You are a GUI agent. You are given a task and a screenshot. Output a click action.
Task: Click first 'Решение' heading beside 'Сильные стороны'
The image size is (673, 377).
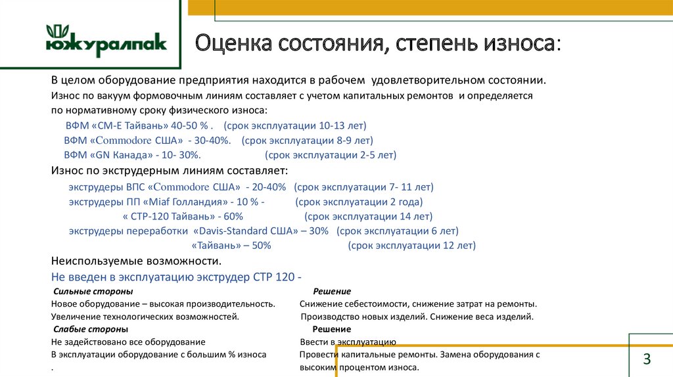332,291
